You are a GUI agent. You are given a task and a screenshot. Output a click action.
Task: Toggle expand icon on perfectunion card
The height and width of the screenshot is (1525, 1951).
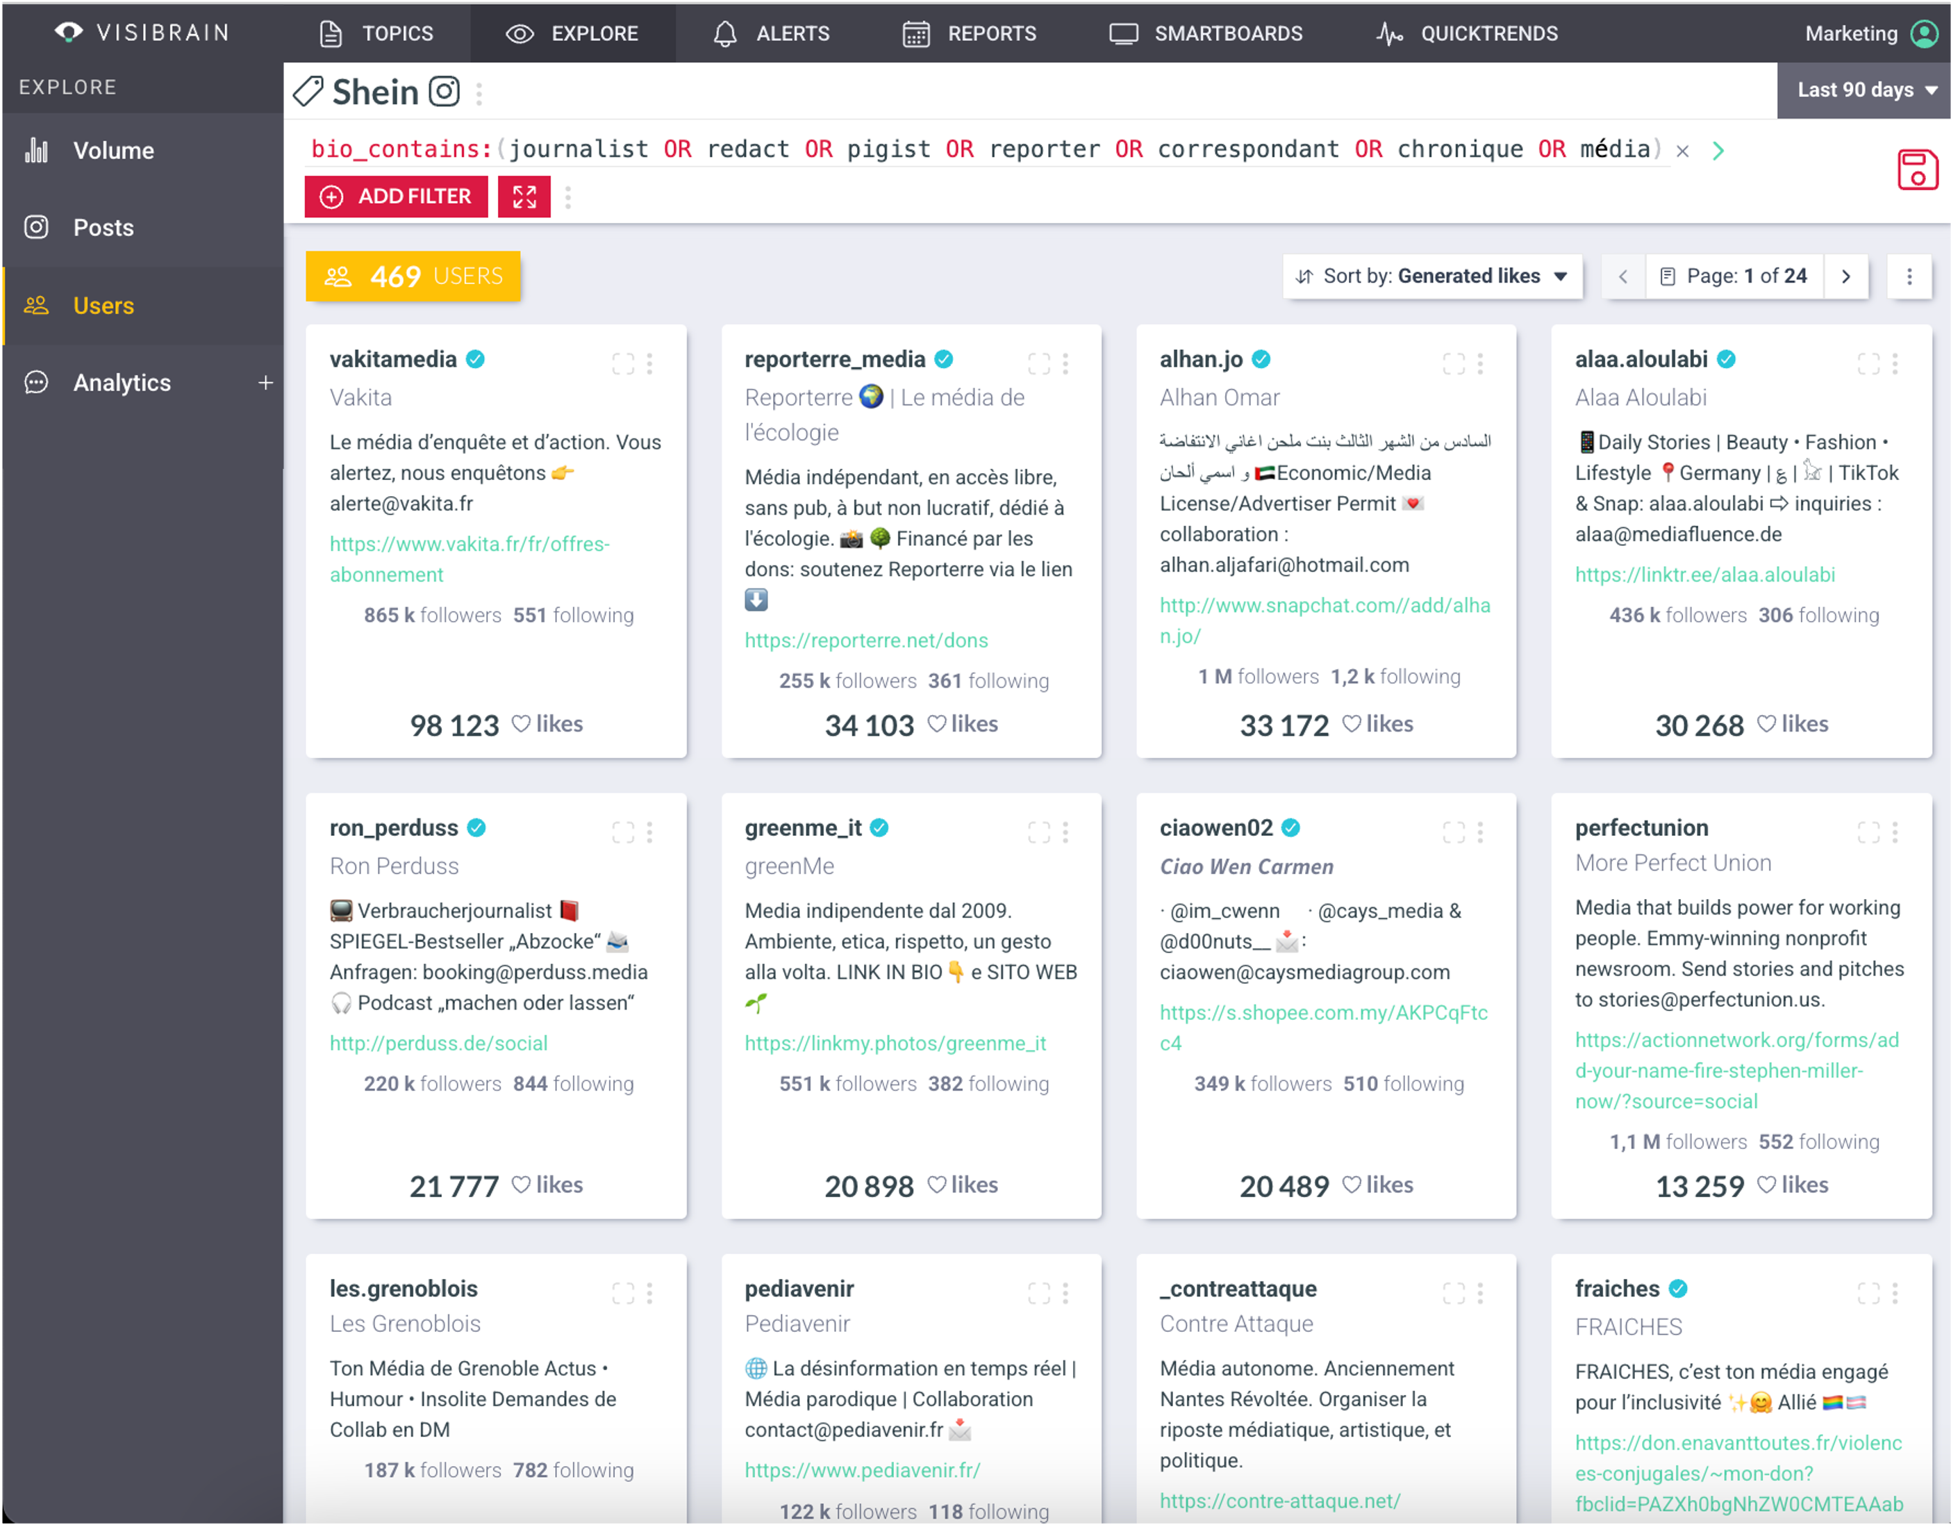(x=1867, y=832)
